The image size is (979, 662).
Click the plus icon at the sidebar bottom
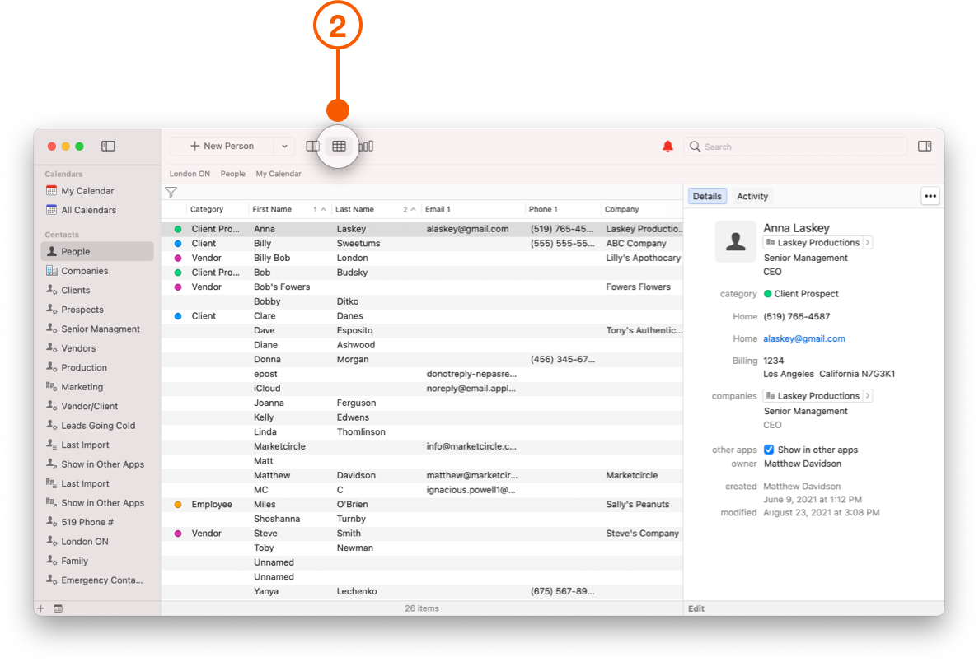click(x=40, y=608)
